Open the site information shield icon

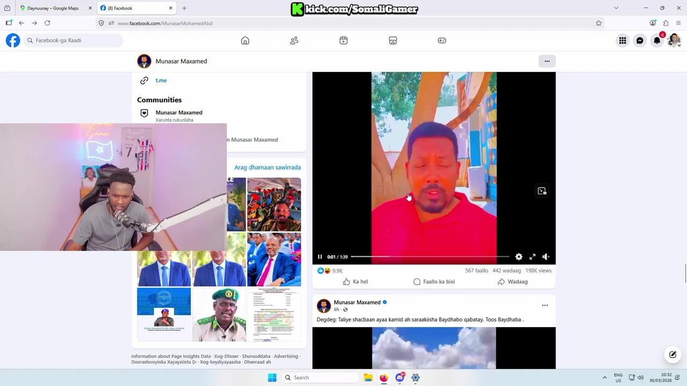[x=101, y=23]
